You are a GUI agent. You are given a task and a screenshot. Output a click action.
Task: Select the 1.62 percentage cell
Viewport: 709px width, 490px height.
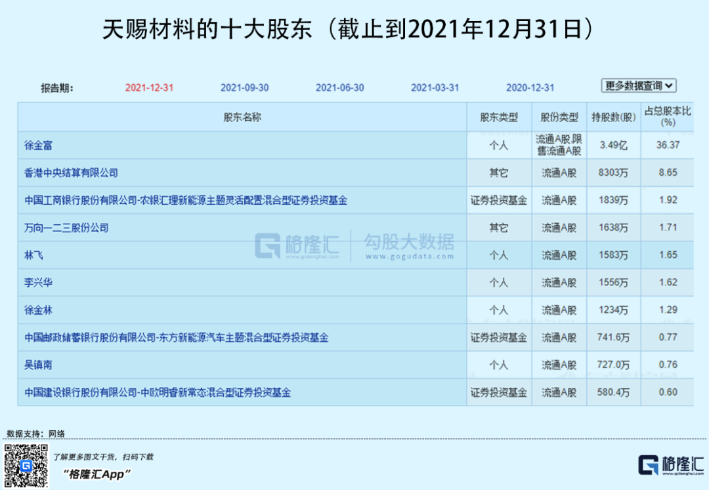pos(668,283)
